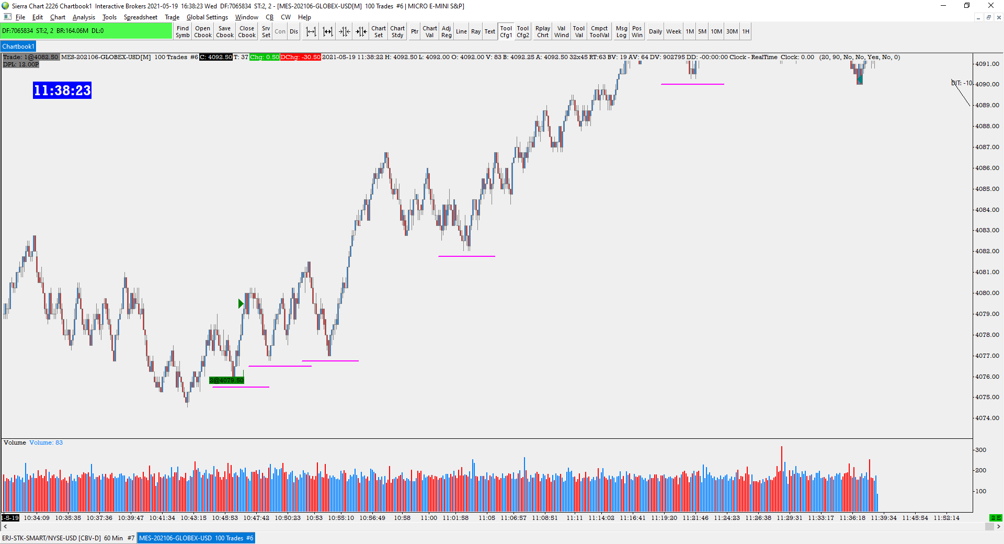Click the horizontal scrollbar left arrow

pos(5,527)
